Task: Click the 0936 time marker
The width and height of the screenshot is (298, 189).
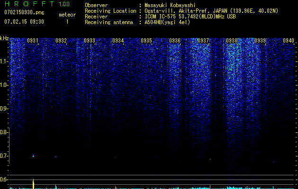Action: tap(175, 40)
